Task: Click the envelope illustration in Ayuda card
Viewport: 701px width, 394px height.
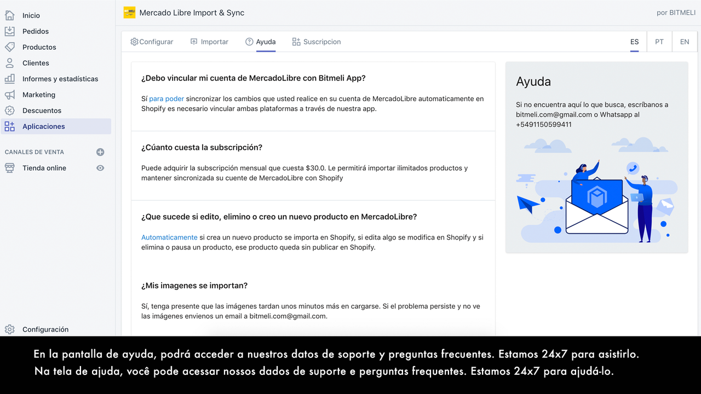Action: pos(596,205)
